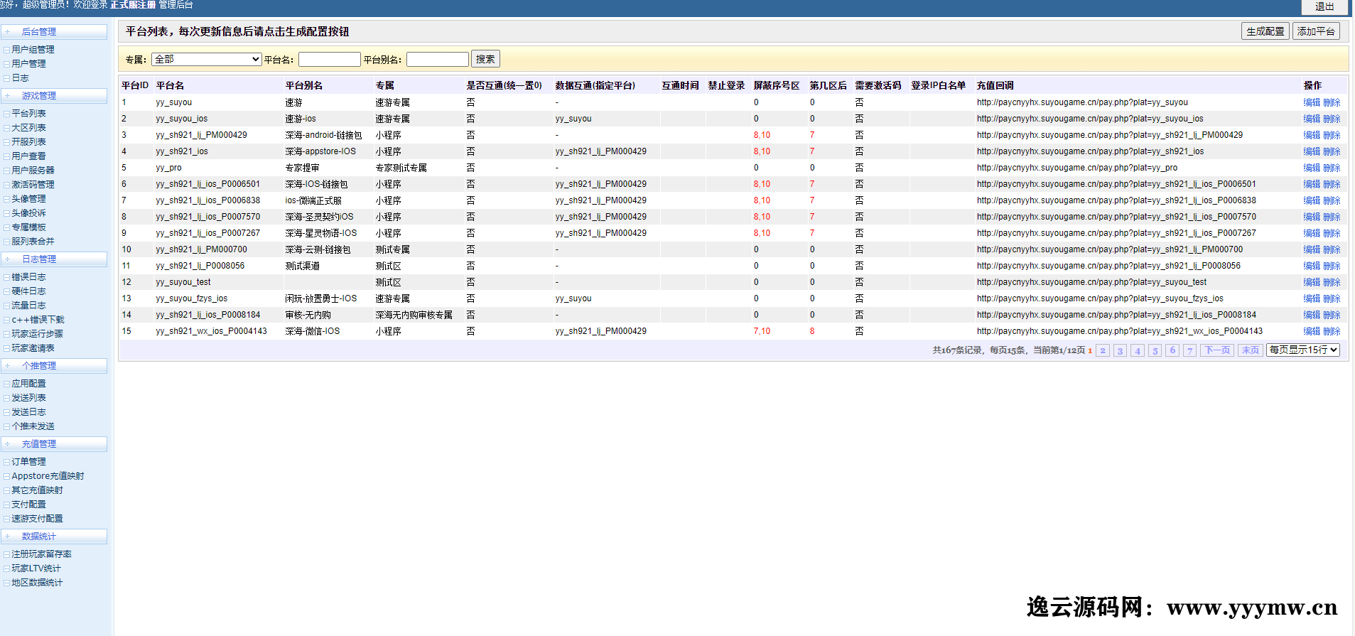Open 专属模板 in sidebar
The width and height of the screenshot is (1355, 636).
28,227
